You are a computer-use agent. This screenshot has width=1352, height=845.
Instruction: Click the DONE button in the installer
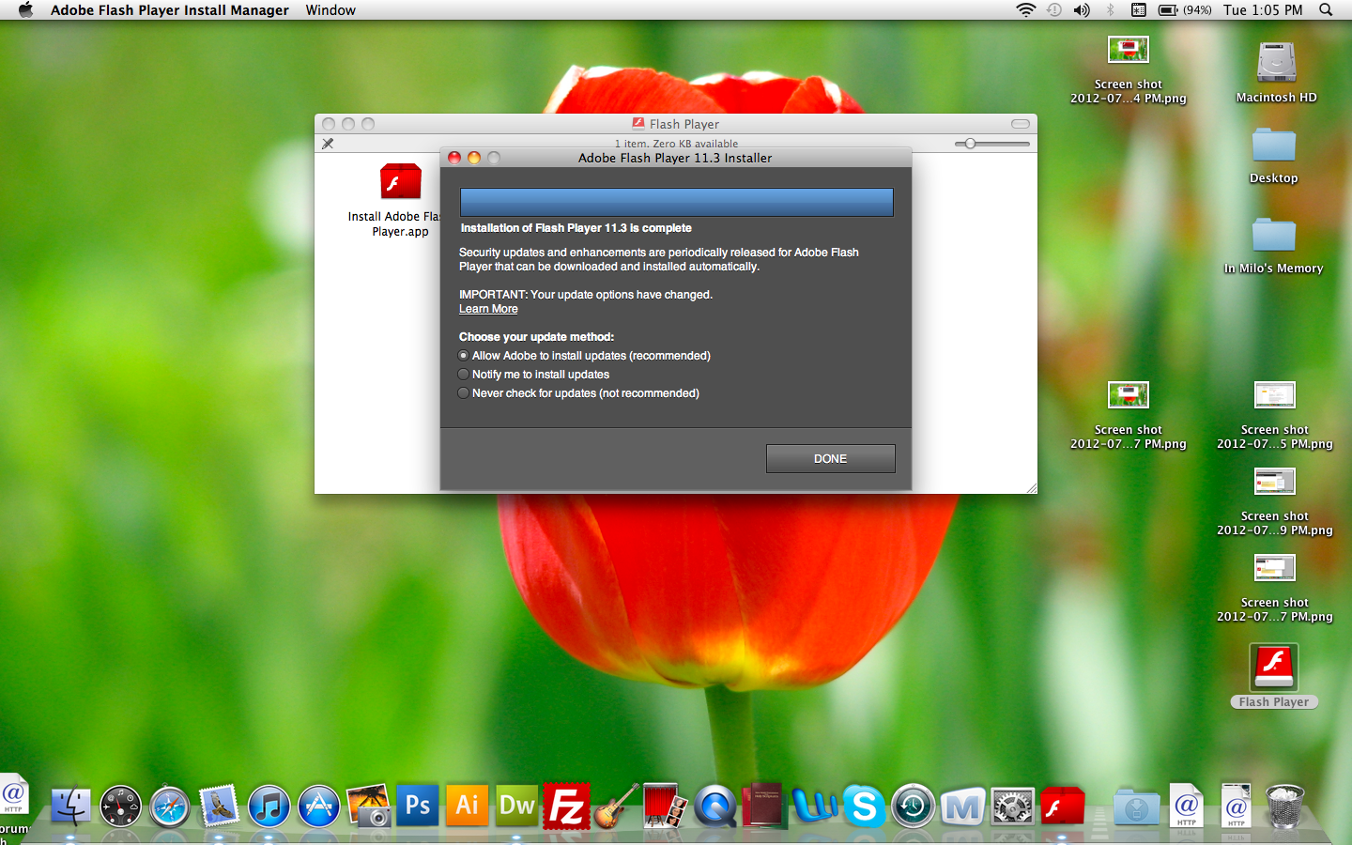(x=830, y=458)
